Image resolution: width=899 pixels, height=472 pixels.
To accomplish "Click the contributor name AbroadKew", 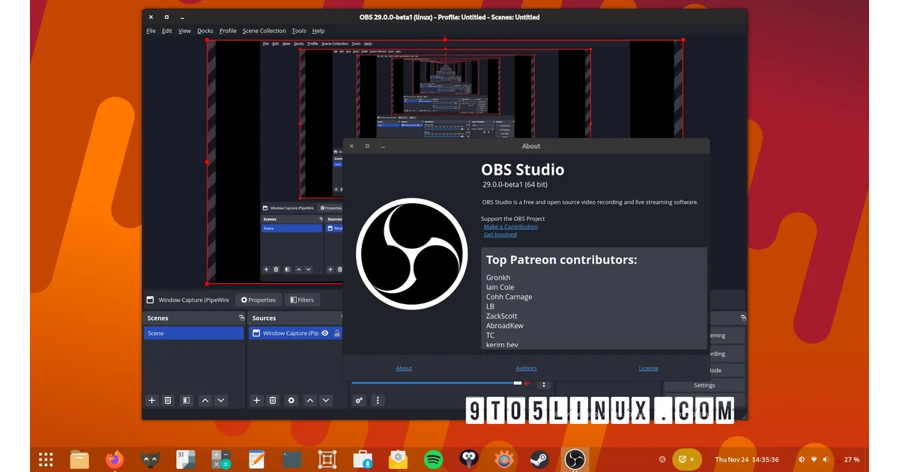I will click(505, 326).
